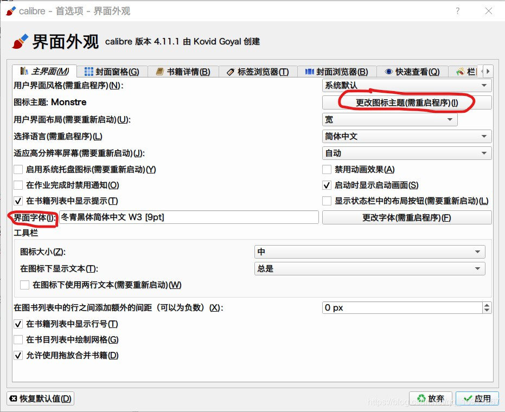Toggle 在作业完成时禁用通知 checkbox

click(18, 185)
